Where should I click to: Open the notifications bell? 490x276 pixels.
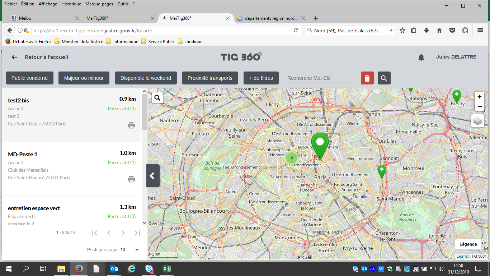(x=421, y=57)
